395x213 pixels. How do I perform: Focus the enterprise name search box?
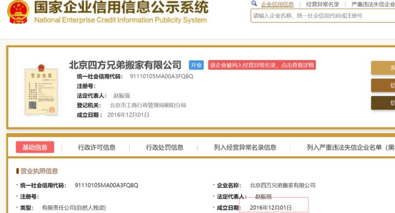pyautogui.click(x=323, y=16)
